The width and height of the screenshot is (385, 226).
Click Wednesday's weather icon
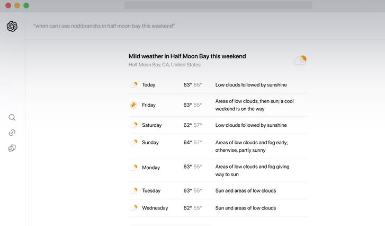(133, 208)
